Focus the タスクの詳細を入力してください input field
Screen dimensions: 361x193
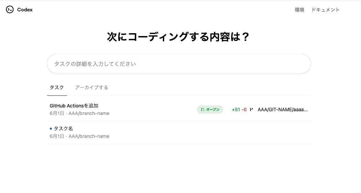pos(179,64)
